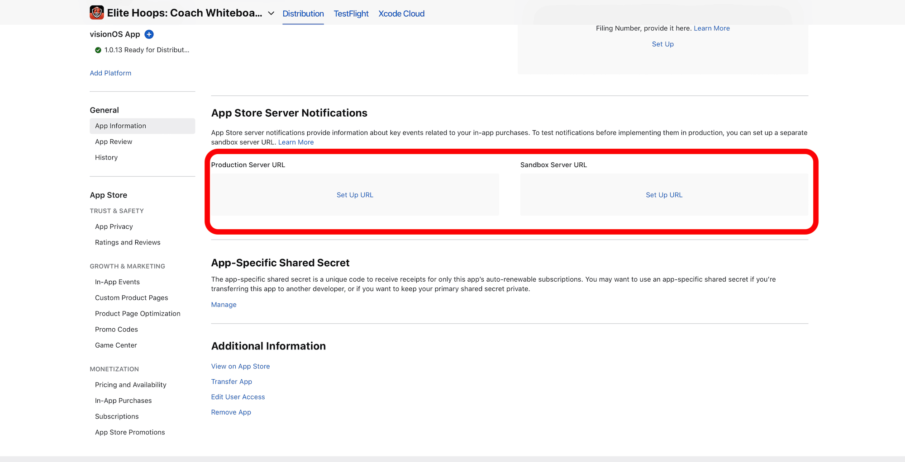Open the Xcode Cloud tab
The image size is (905, 462).
pos(401,14)
